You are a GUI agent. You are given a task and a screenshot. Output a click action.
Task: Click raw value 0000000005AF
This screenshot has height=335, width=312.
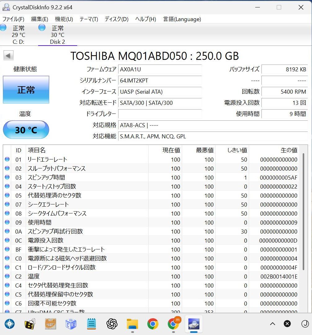(279, 177)
